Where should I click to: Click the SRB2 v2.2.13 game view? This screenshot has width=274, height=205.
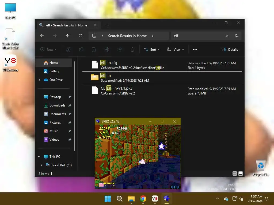[138, 157]
